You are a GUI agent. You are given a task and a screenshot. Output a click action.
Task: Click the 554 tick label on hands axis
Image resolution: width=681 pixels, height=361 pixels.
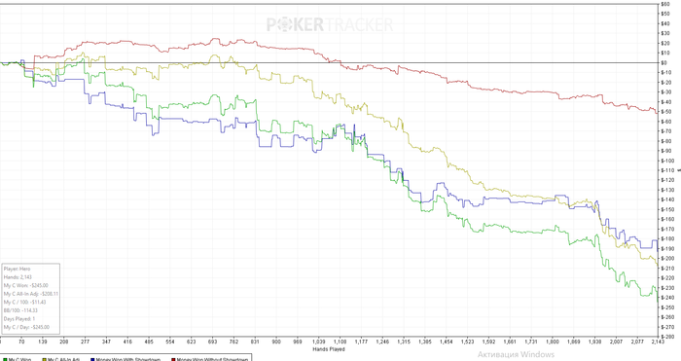(170, 342)
